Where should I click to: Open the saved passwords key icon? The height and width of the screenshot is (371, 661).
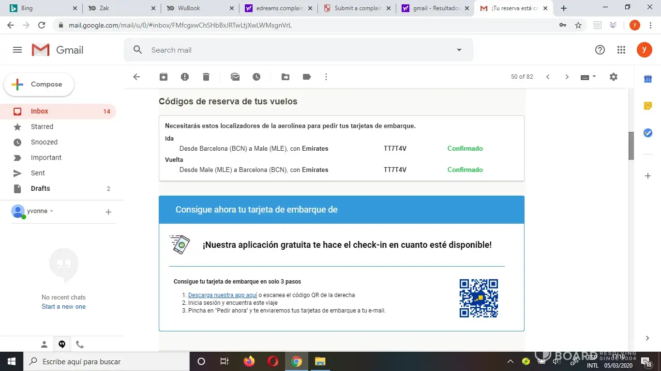point(563,25)
